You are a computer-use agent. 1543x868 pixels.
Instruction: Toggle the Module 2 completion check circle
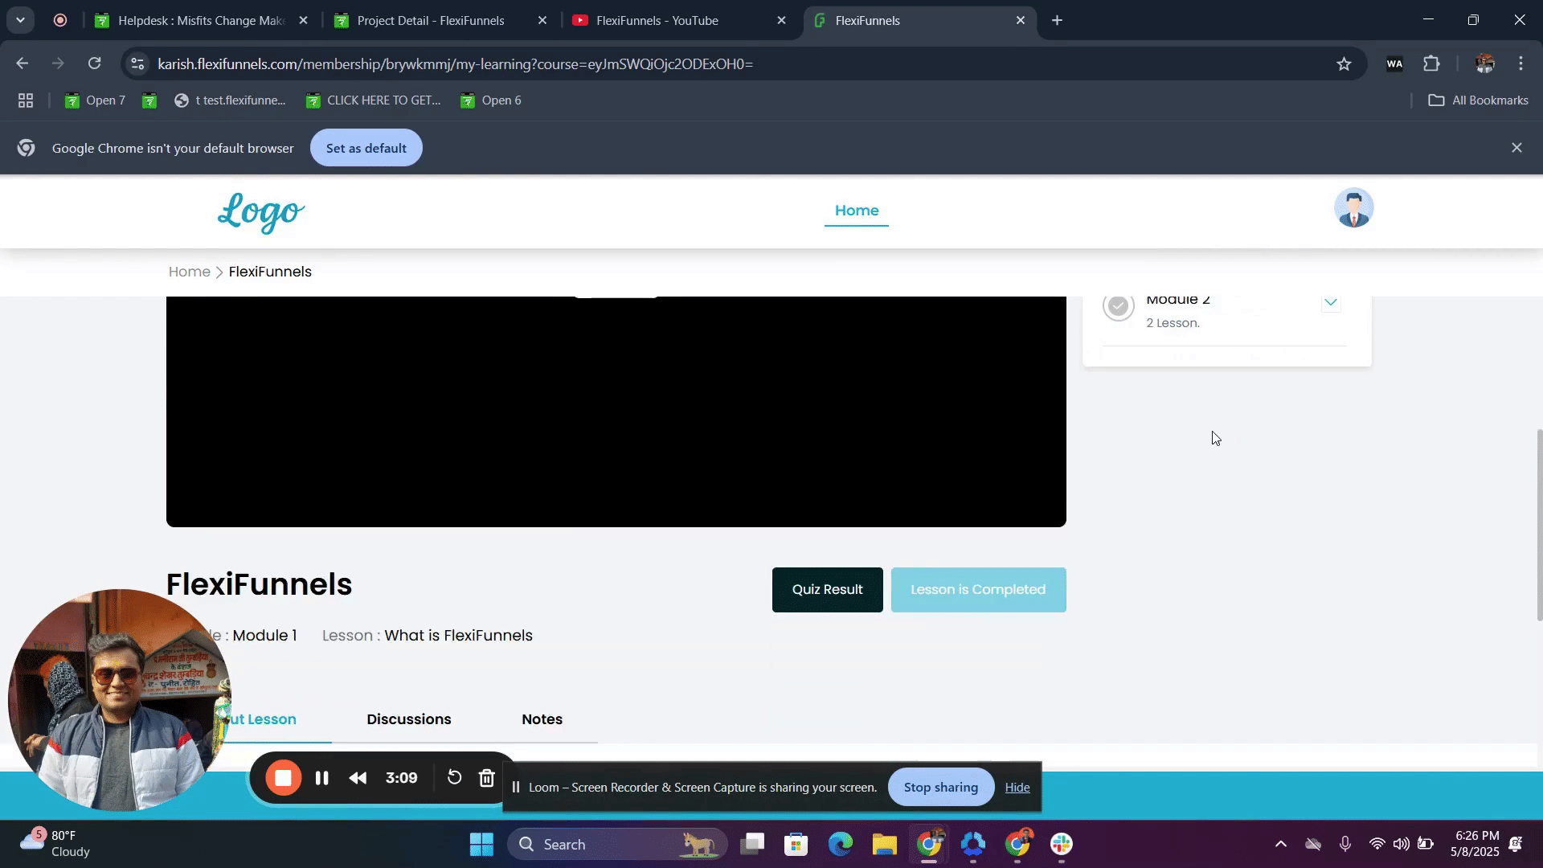(1118, 306)
